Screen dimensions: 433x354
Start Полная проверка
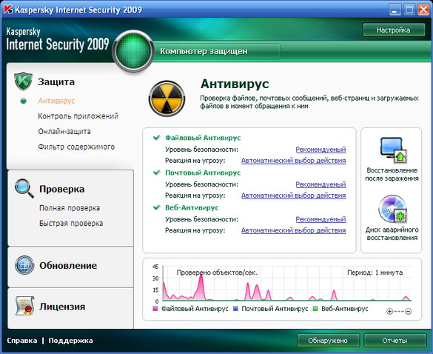[x=70, y=208]
